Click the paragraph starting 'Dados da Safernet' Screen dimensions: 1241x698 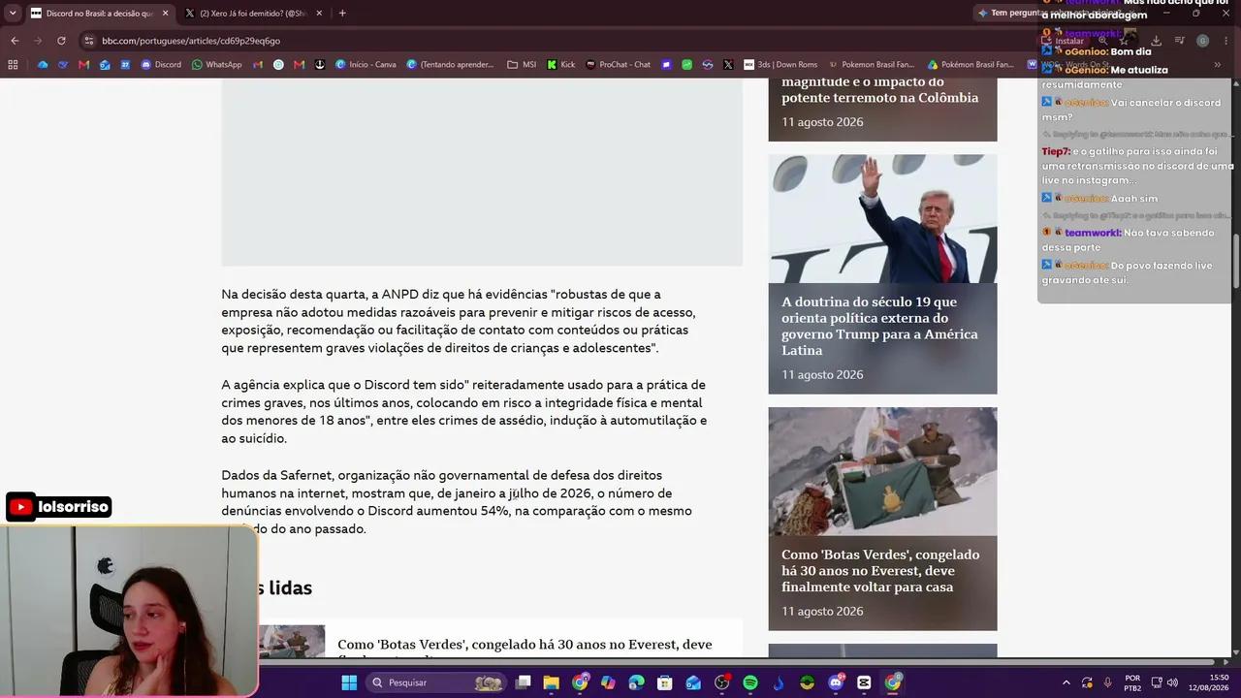[x=457, y=502]
